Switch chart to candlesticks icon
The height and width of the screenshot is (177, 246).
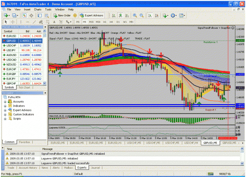click(120, 15)
